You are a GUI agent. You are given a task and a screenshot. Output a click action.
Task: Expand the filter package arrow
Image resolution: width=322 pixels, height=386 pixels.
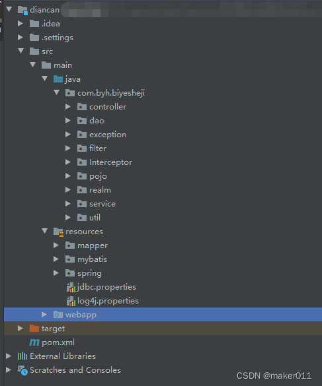point(68,148)
